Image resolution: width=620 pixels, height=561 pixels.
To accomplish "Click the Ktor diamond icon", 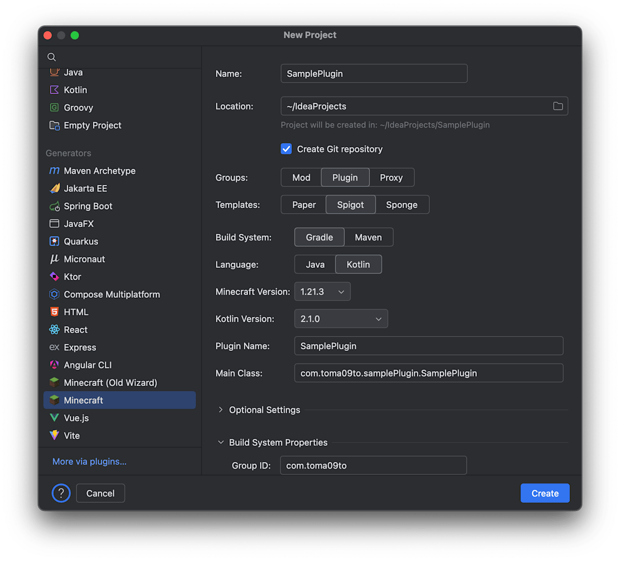I will [x=54, y=277].
